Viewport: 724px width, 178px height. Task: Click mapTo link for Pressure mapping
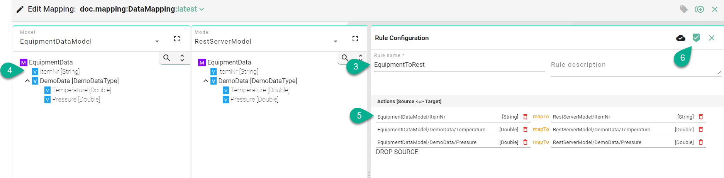[x=541, y=142]
